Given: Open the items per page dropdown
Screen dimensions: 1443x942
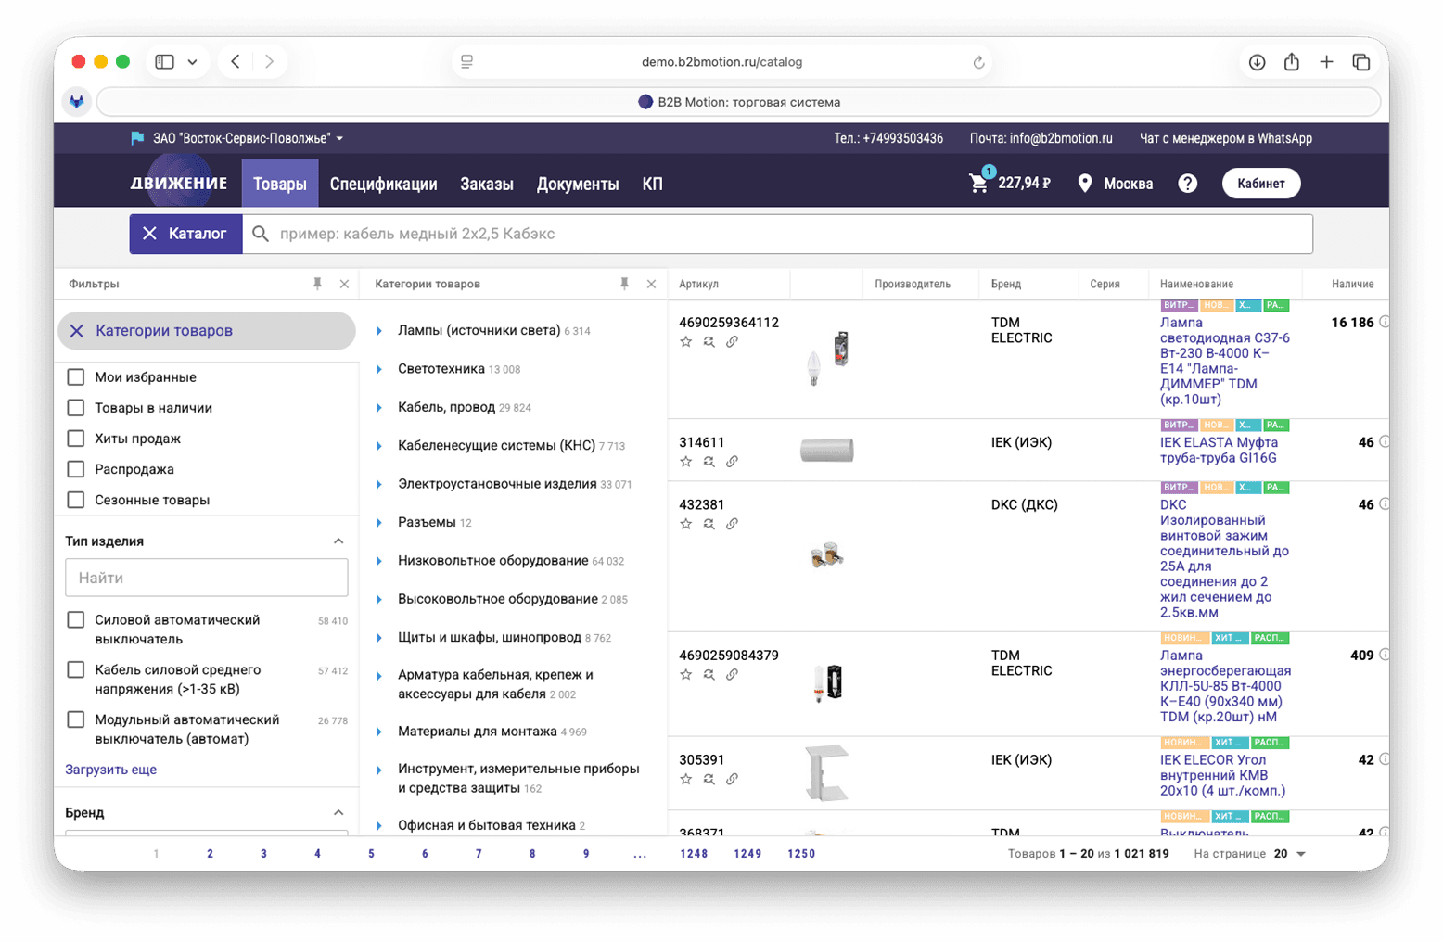Looking at the screenshot, I should [1289, 854].
